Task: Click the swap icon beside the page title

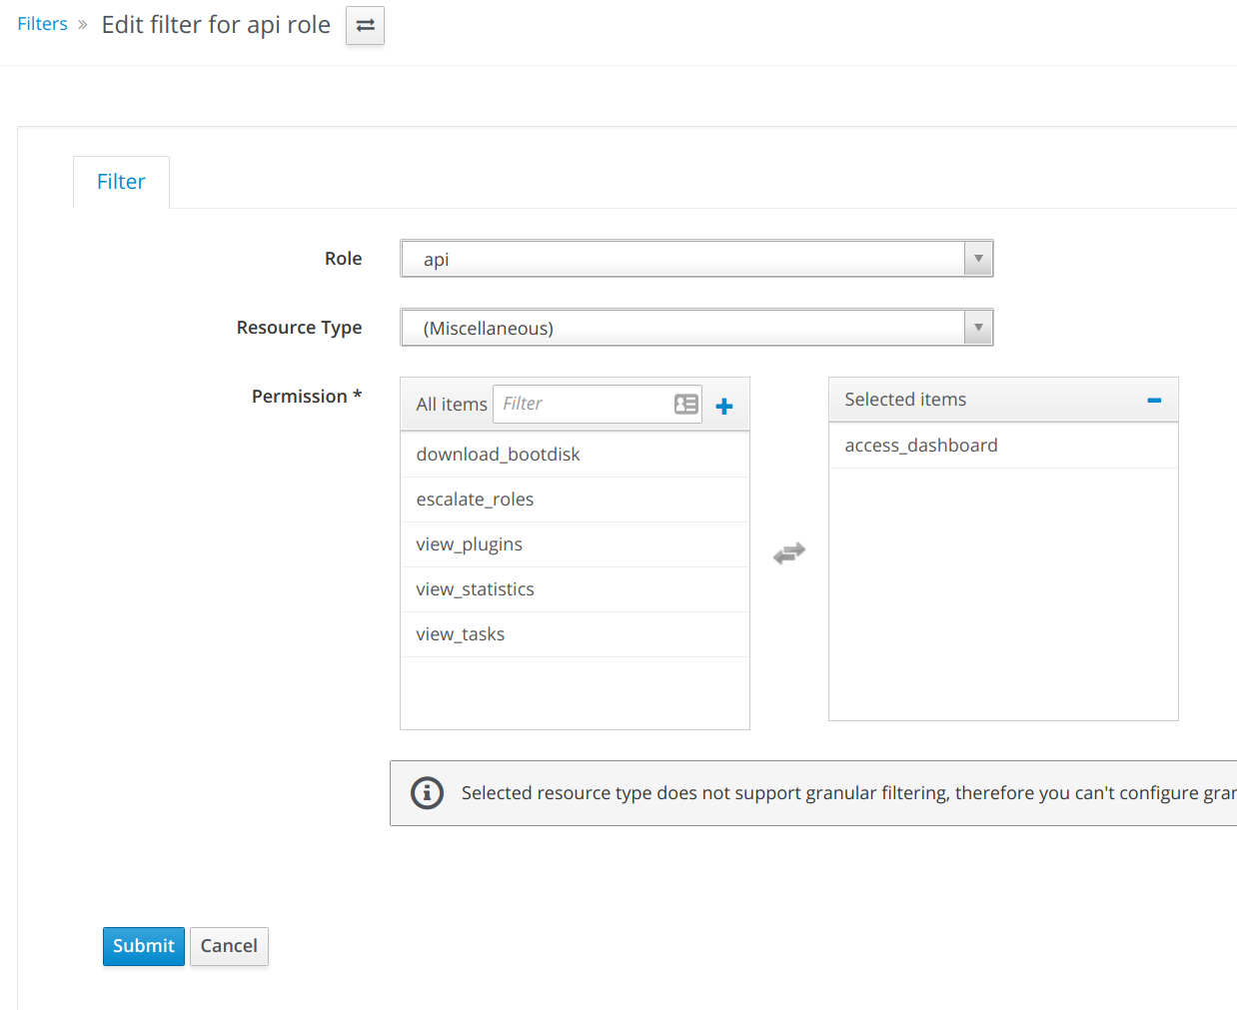Action: pyautogui.click(x=365, y=26)
